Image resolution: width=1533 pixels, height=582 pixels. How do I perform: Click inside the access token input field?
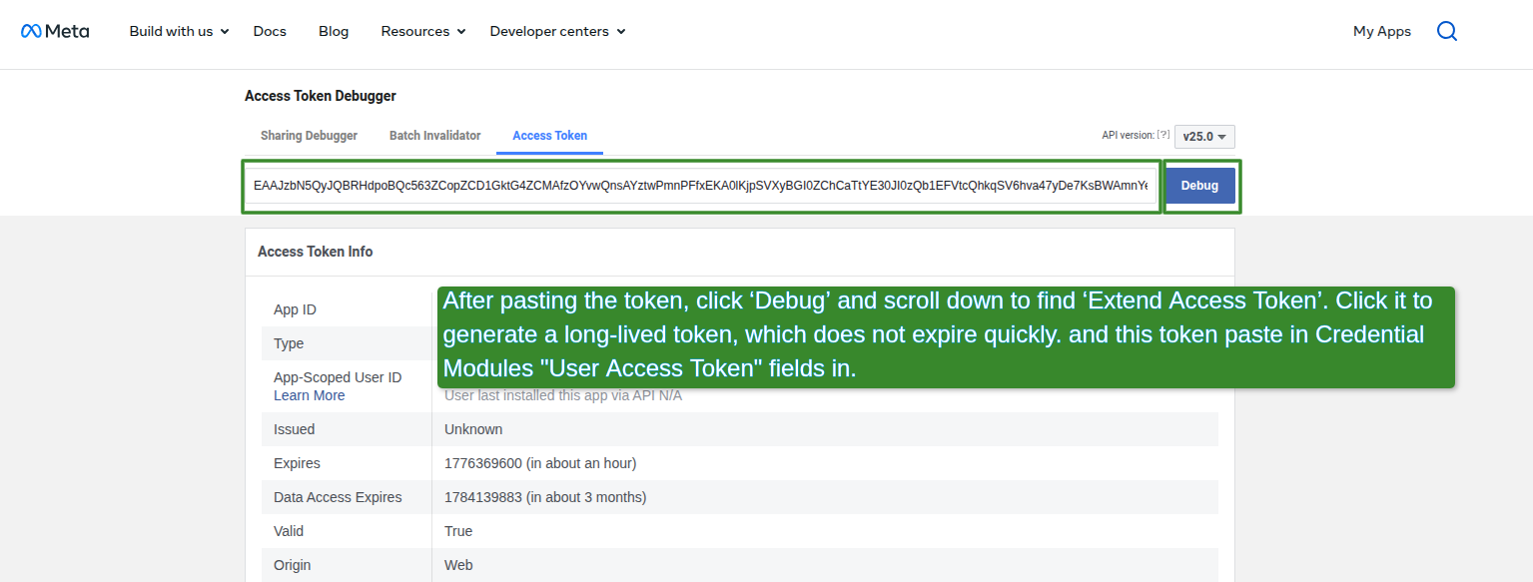tap(699, 186)
